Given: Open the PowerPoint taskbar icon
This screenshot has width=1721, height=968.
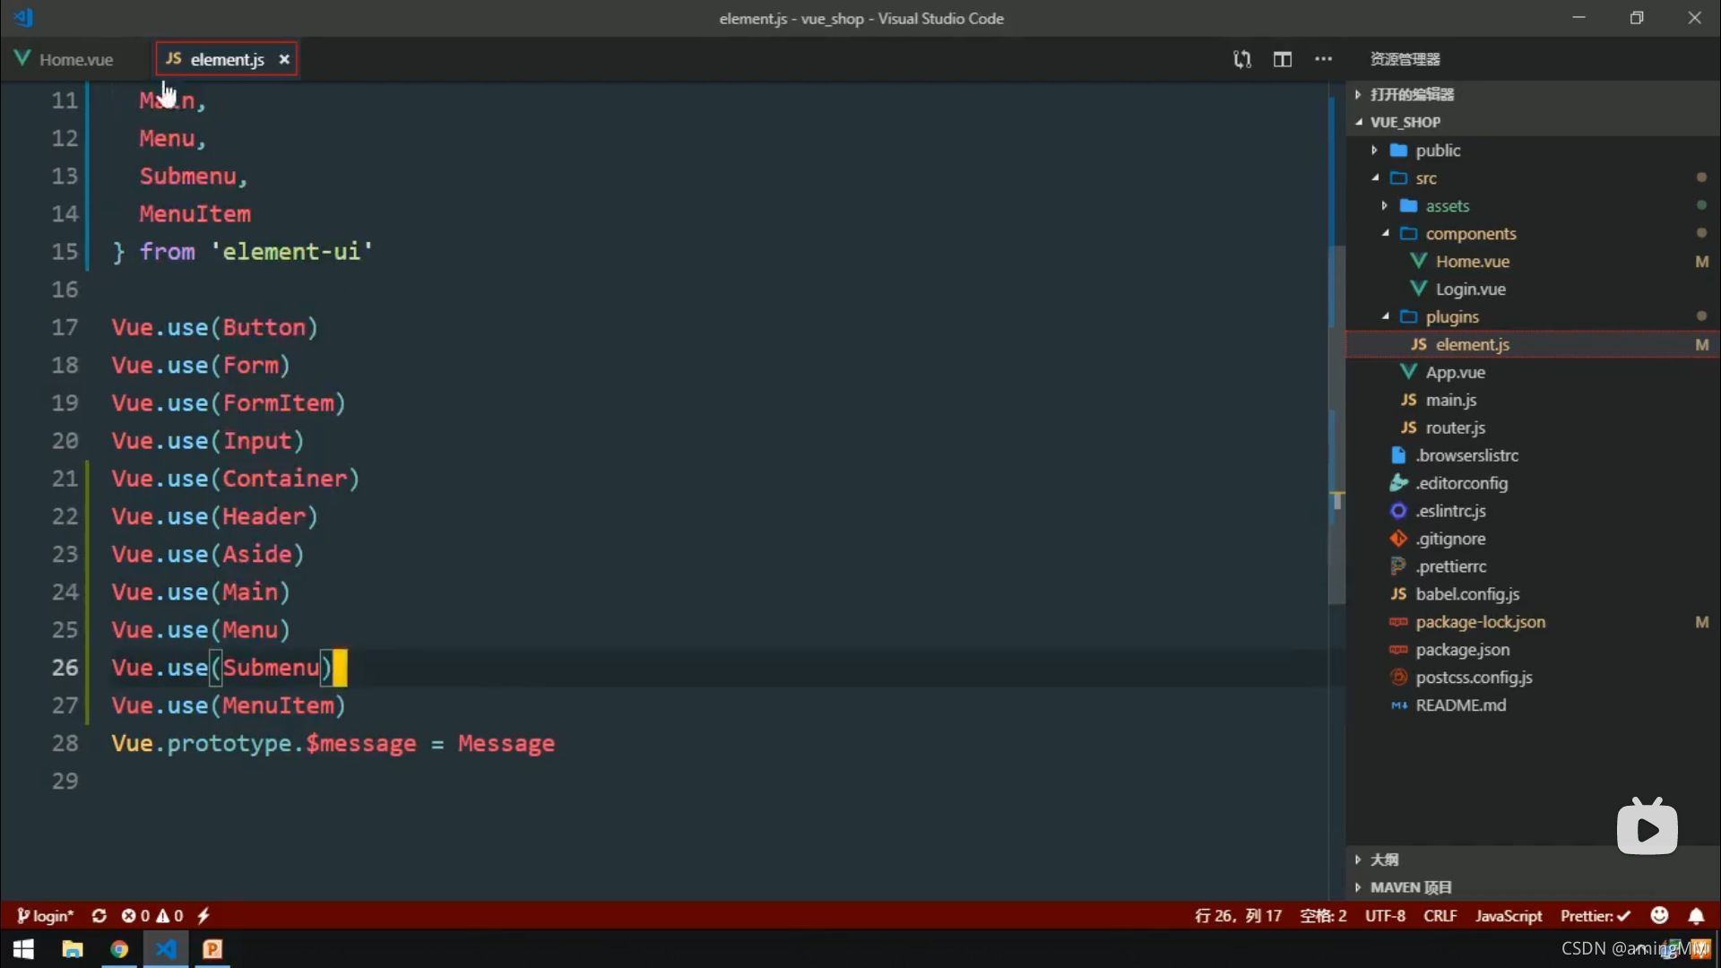Looking at the screenshot, I should [x=212, y=949].
